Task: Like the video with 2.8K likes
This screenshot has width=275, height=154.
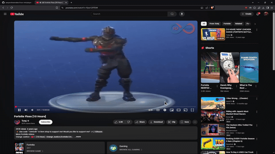Action: point(119,122)
